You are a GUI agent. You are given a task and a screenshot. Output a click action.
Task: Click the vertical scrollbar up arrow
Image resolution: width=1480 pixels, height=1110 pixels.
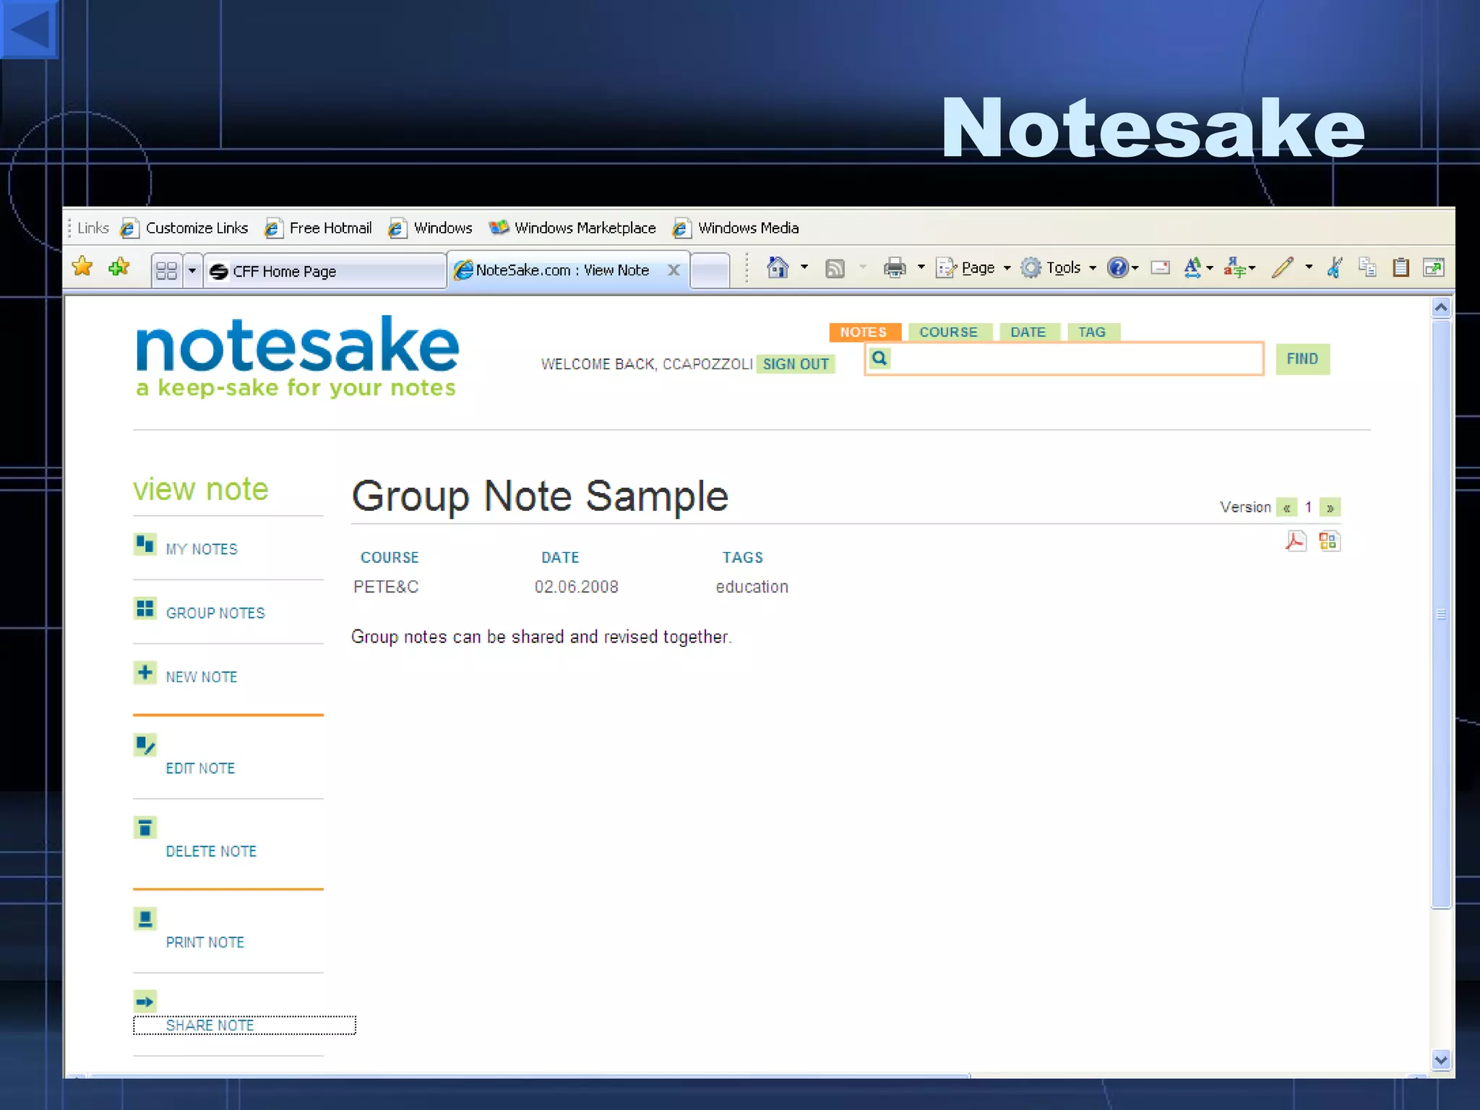1441,309
